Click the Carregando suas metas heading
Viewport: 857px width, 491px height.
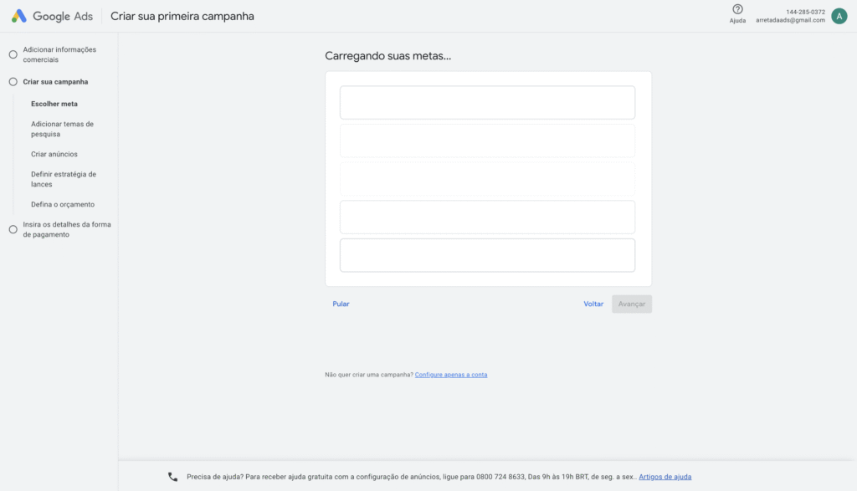pos(388,56)
